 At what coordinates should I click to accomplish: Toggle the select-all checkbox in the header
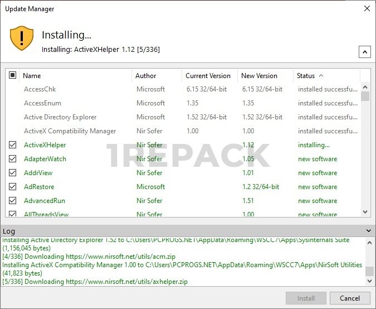pyautogui.click(x=13, y=75)
